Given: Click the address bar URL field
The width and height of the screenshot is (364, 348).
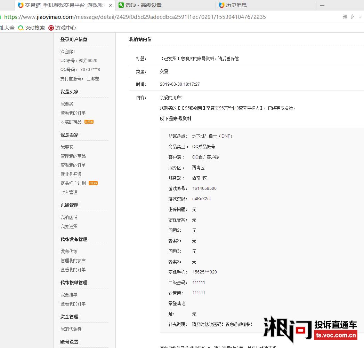Looking at the screenshot, I should 139,17.
